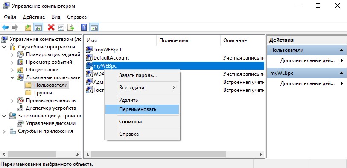347x168 pixels.
Task: Click the red X Delete toolbar icon
Action: pyautogui.click(x=51, y=28)
